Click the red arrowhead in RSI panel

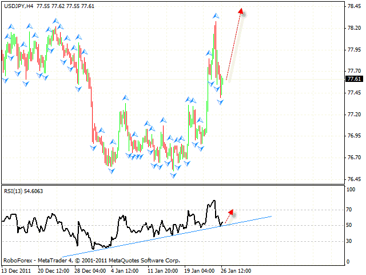(230, 211)
